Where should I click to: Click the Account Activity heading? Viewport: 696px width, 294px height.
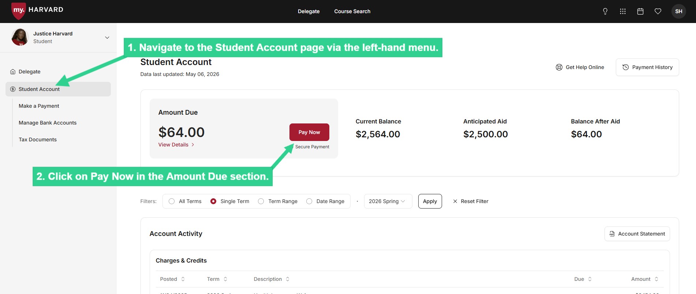176,234
